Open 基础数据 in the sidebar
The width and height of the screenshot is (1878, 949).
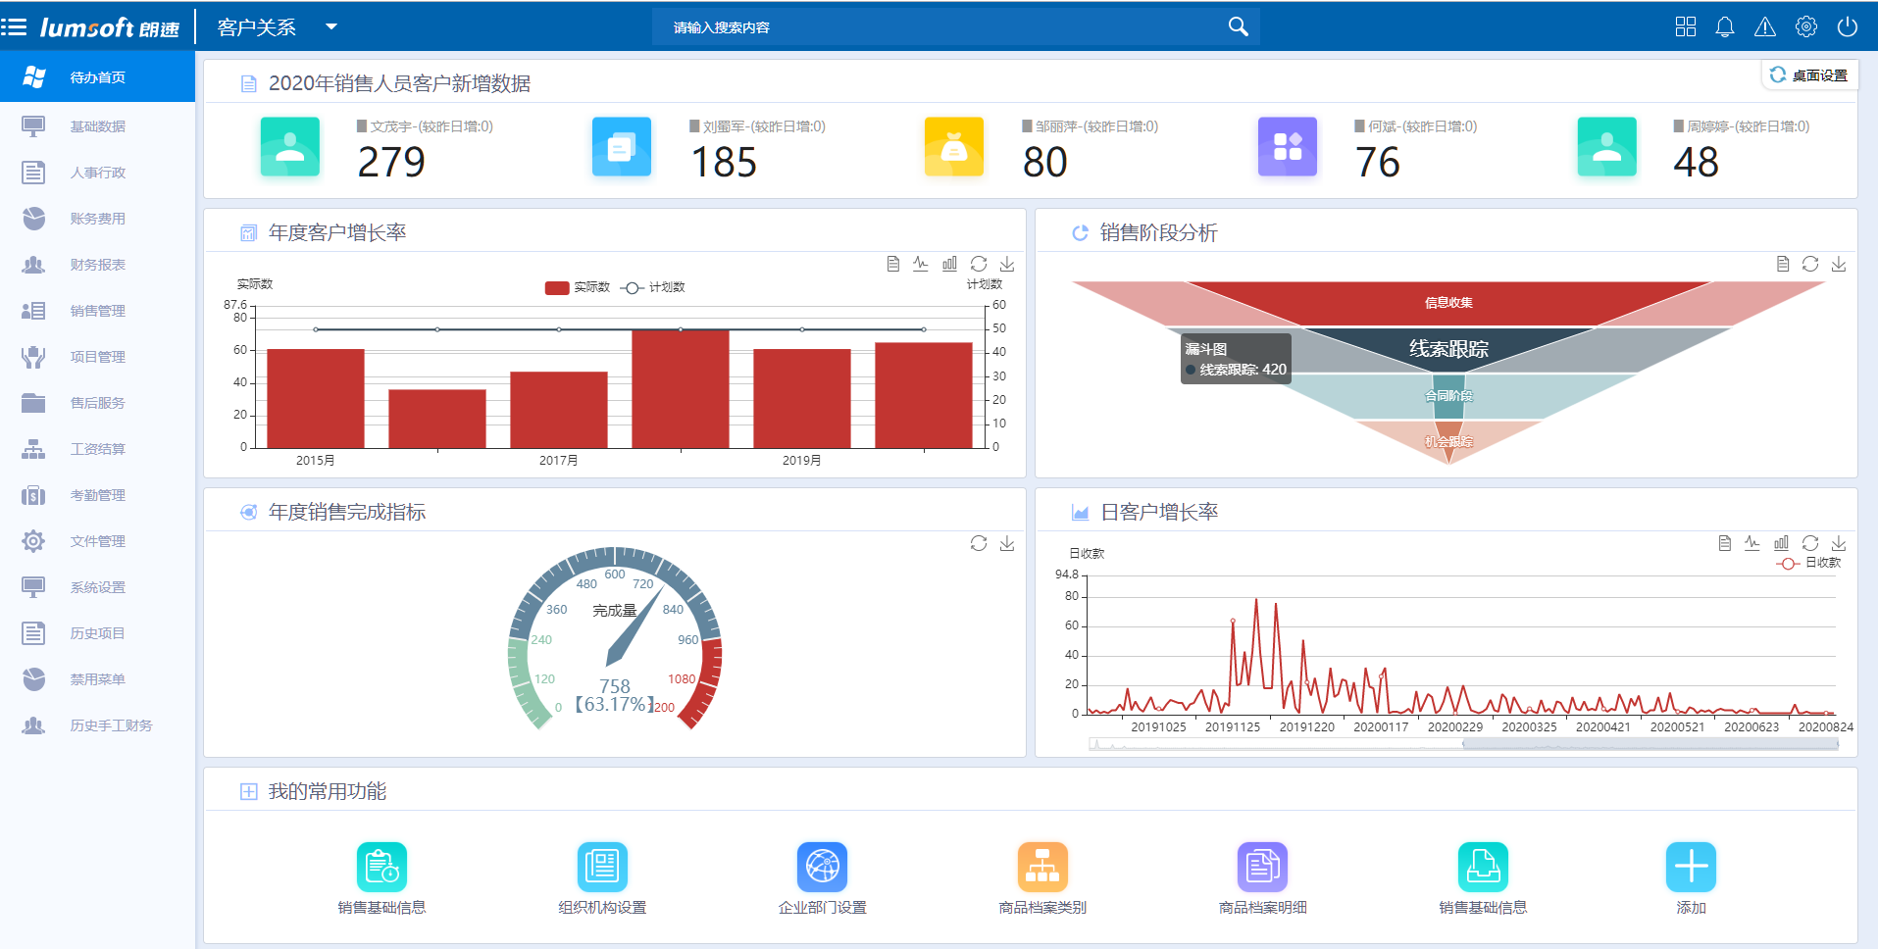point(97,126)
